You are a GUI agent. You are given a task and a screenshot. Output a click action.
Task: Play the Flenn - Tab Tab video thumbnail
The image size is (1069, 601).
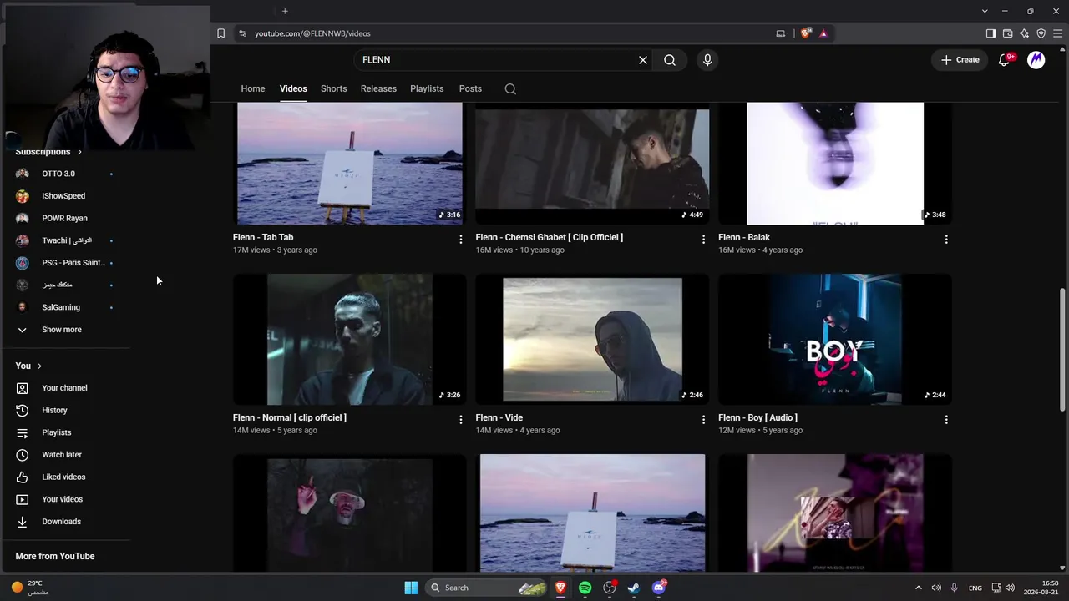[x=350, y=164]
